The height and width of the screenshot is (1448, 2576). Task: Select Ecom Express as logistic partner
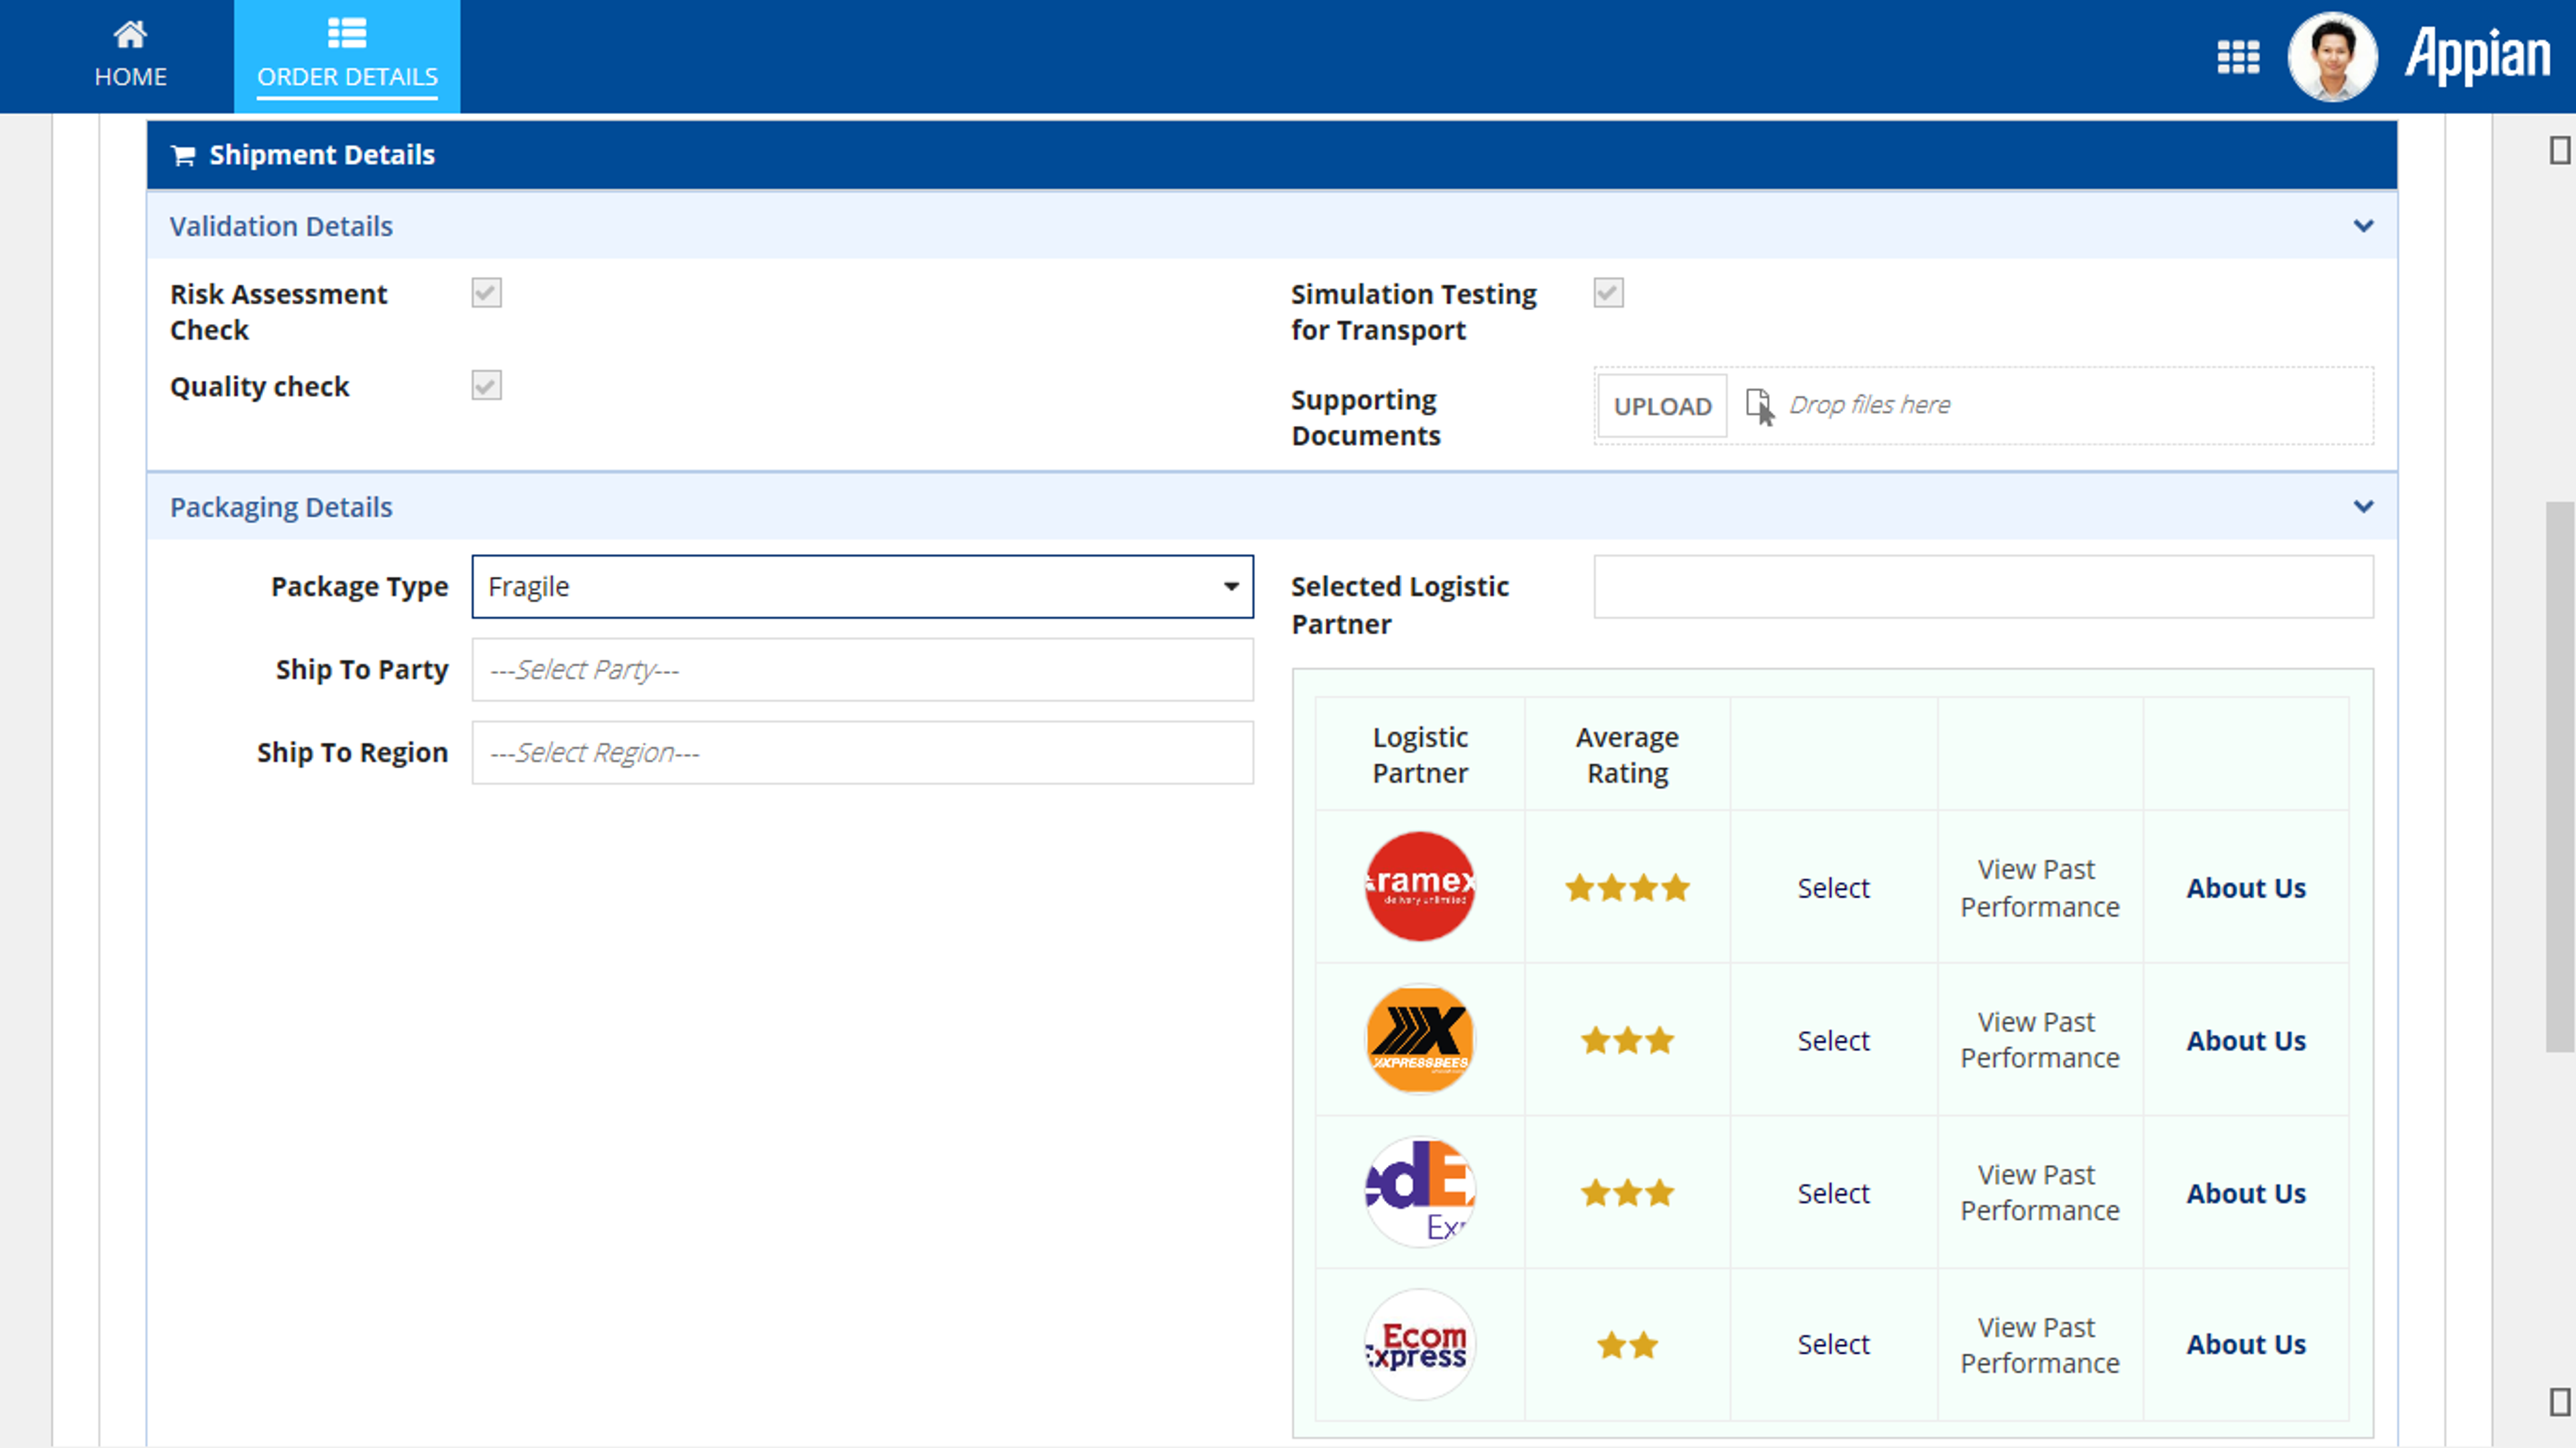[1833, 1345]
